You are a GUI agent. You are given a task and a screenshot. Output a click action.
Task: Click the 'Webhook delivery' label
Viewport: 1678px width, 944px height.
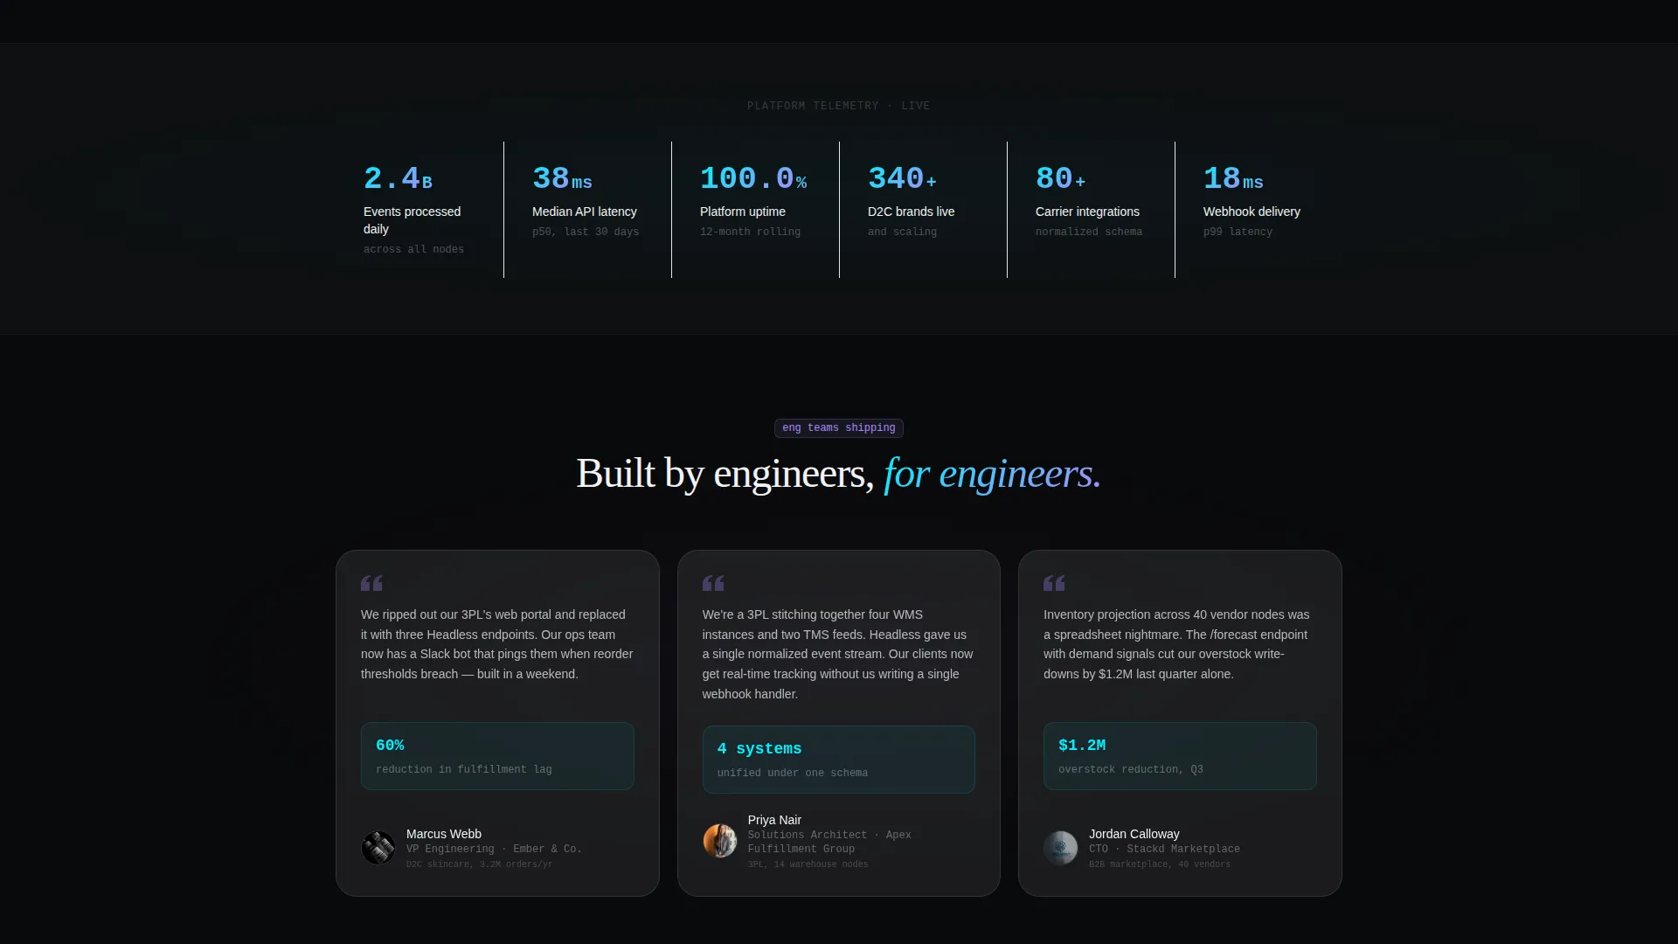click(x=1252, y=212)
